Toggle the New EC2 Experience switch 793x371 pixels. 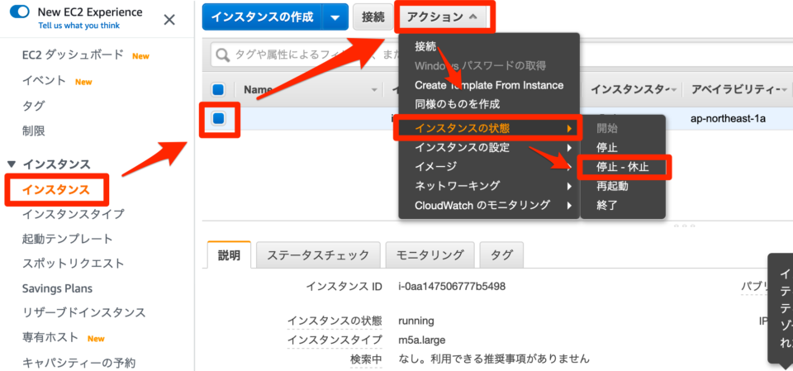point(20,12)
